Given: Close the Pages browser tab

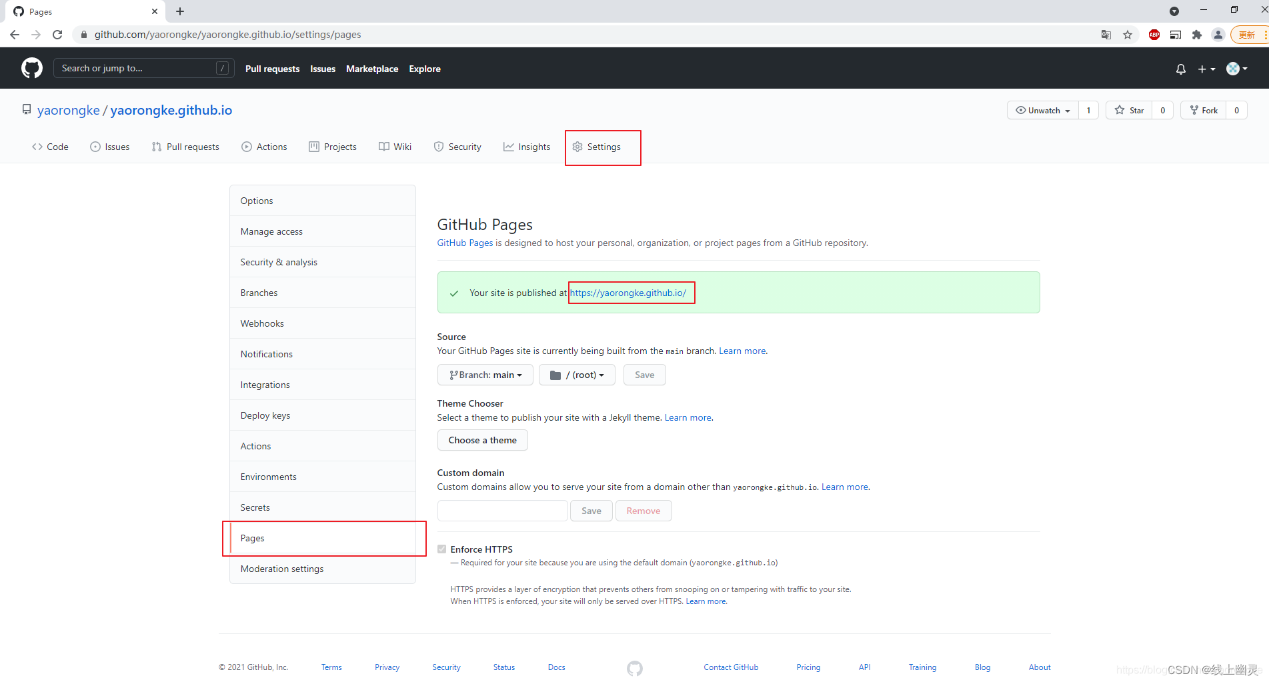Looking at the screenshot, I should coord(155,11).
